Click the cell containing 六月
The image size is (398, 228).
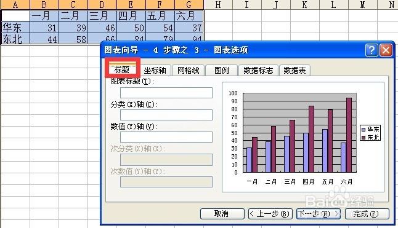point(189,16)
